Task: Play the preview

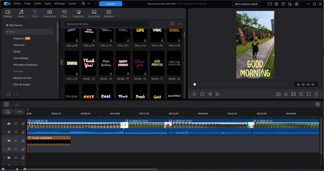Action: 195,94
